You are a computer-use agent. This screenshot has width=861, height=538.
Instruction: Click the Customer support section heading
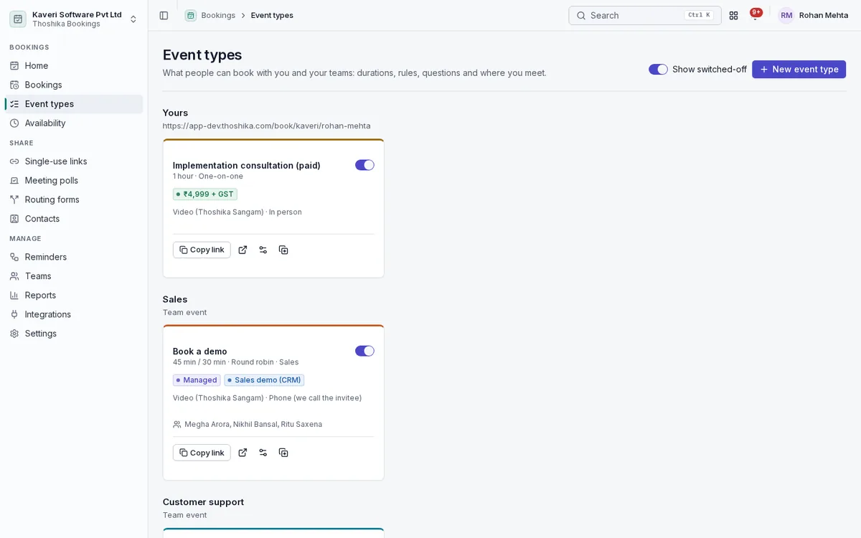[203, 502]
